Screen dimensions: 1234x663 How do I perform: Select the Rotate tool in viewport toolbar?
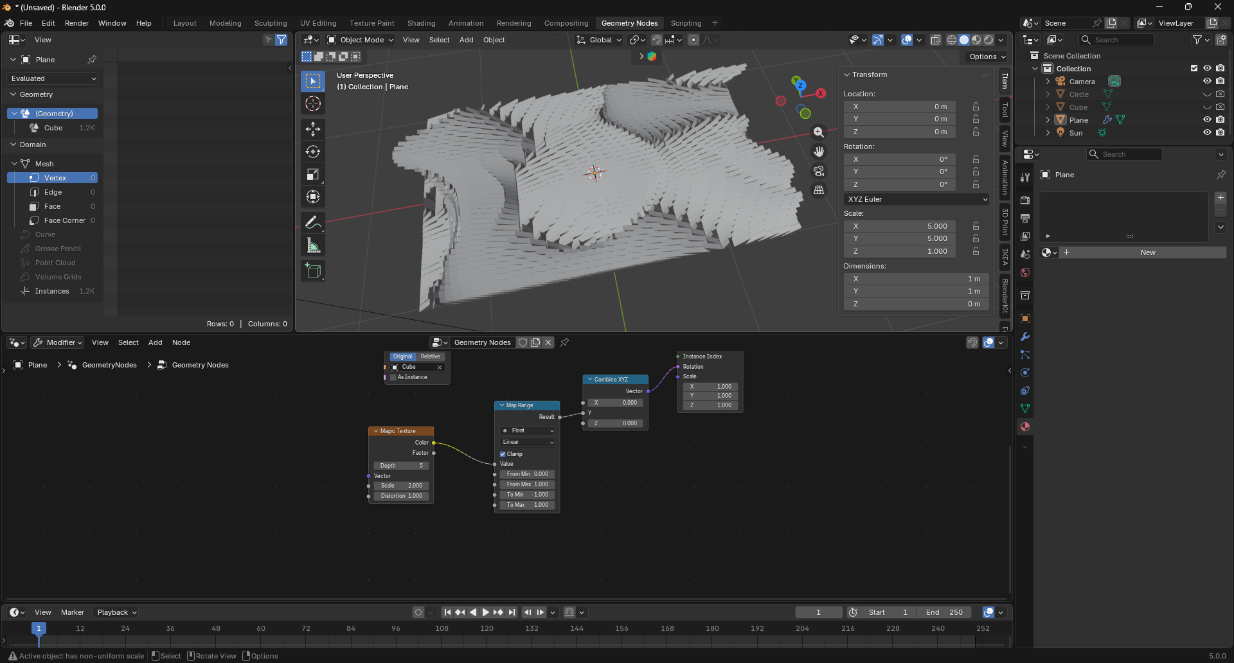313,152
